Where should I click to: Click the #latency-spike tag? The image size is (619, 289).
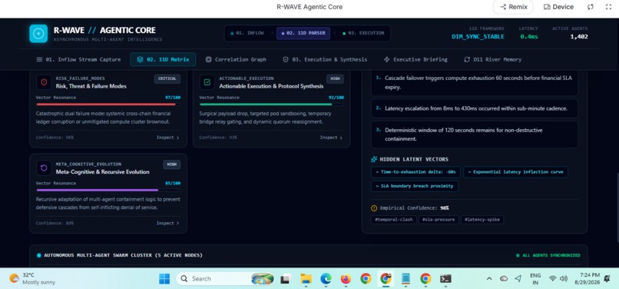(482, 219)
